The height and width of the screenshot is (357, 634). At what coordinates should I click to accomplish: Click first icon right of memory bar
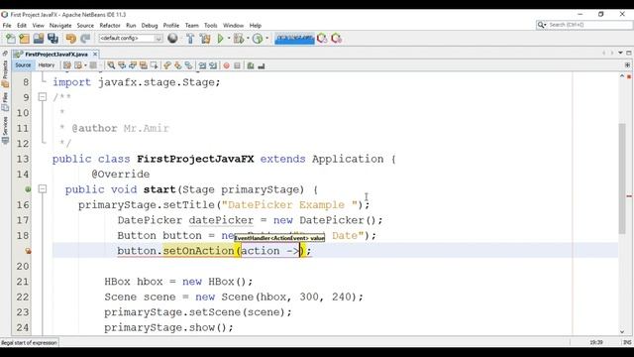[x=322, y=39]
